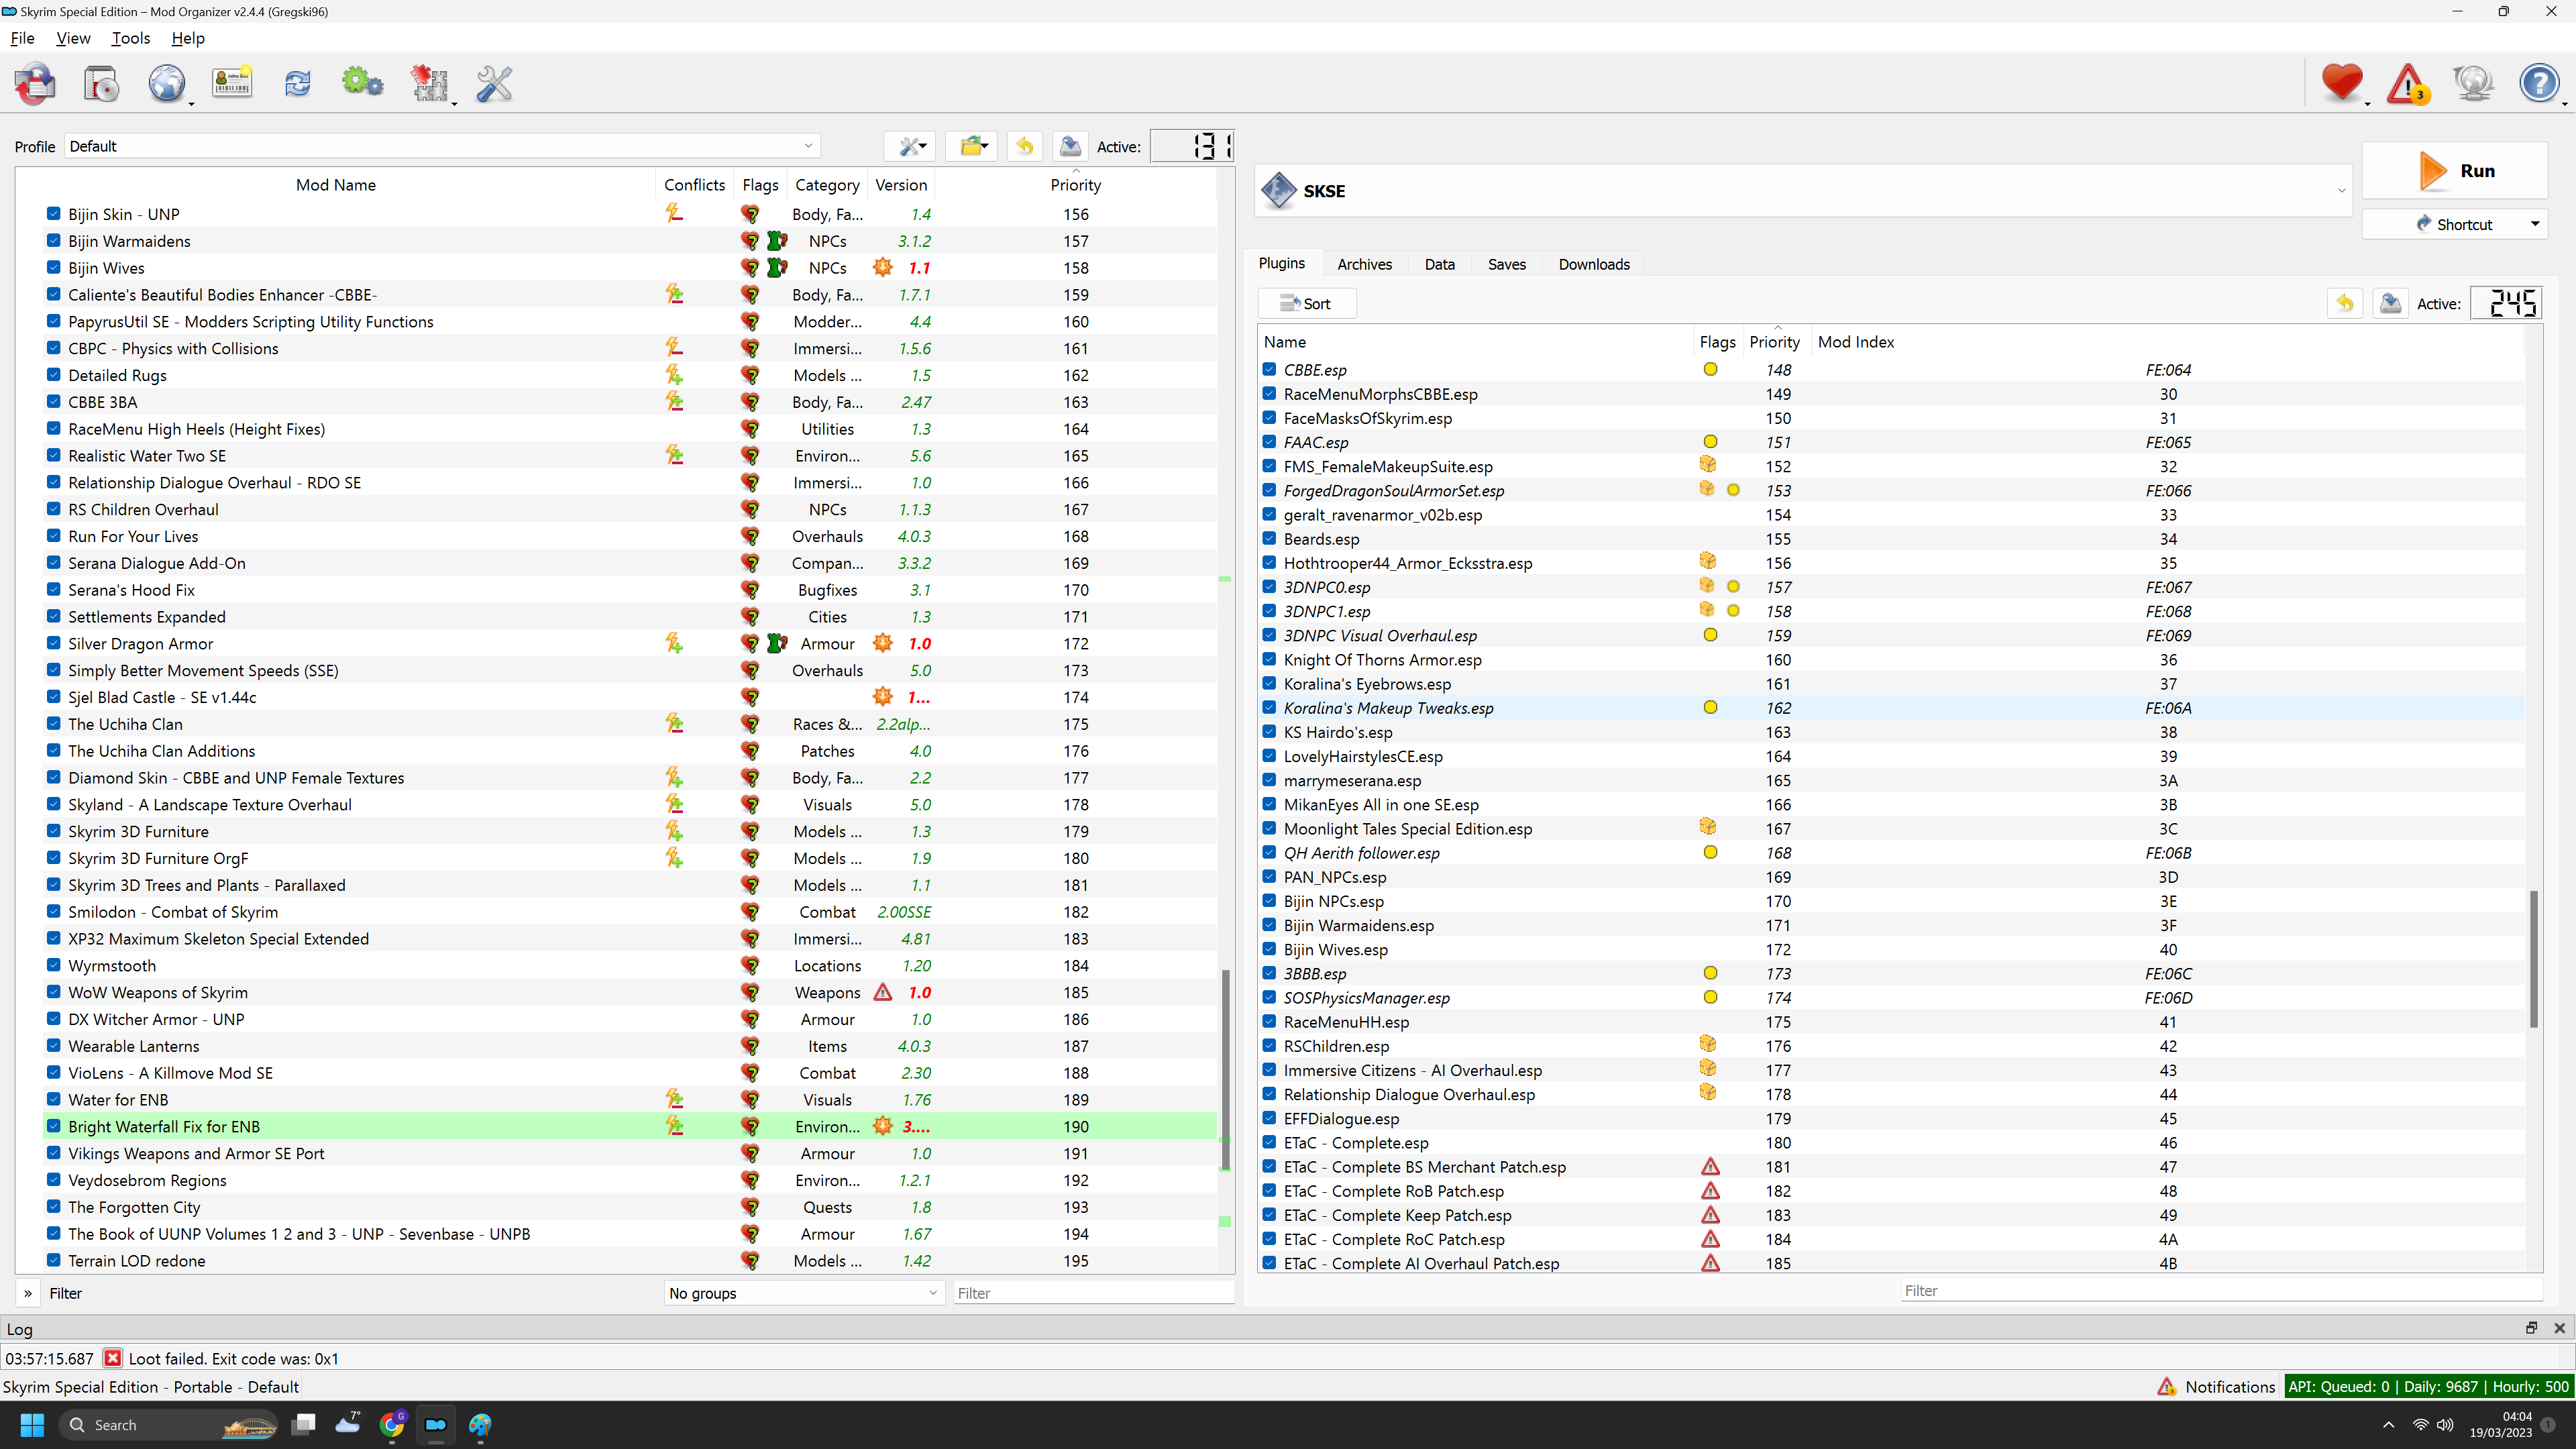Toggle Terrain LOD redone checkbox
2576x1449 pixels.
pyautogui.click(x=54, y=1261)
